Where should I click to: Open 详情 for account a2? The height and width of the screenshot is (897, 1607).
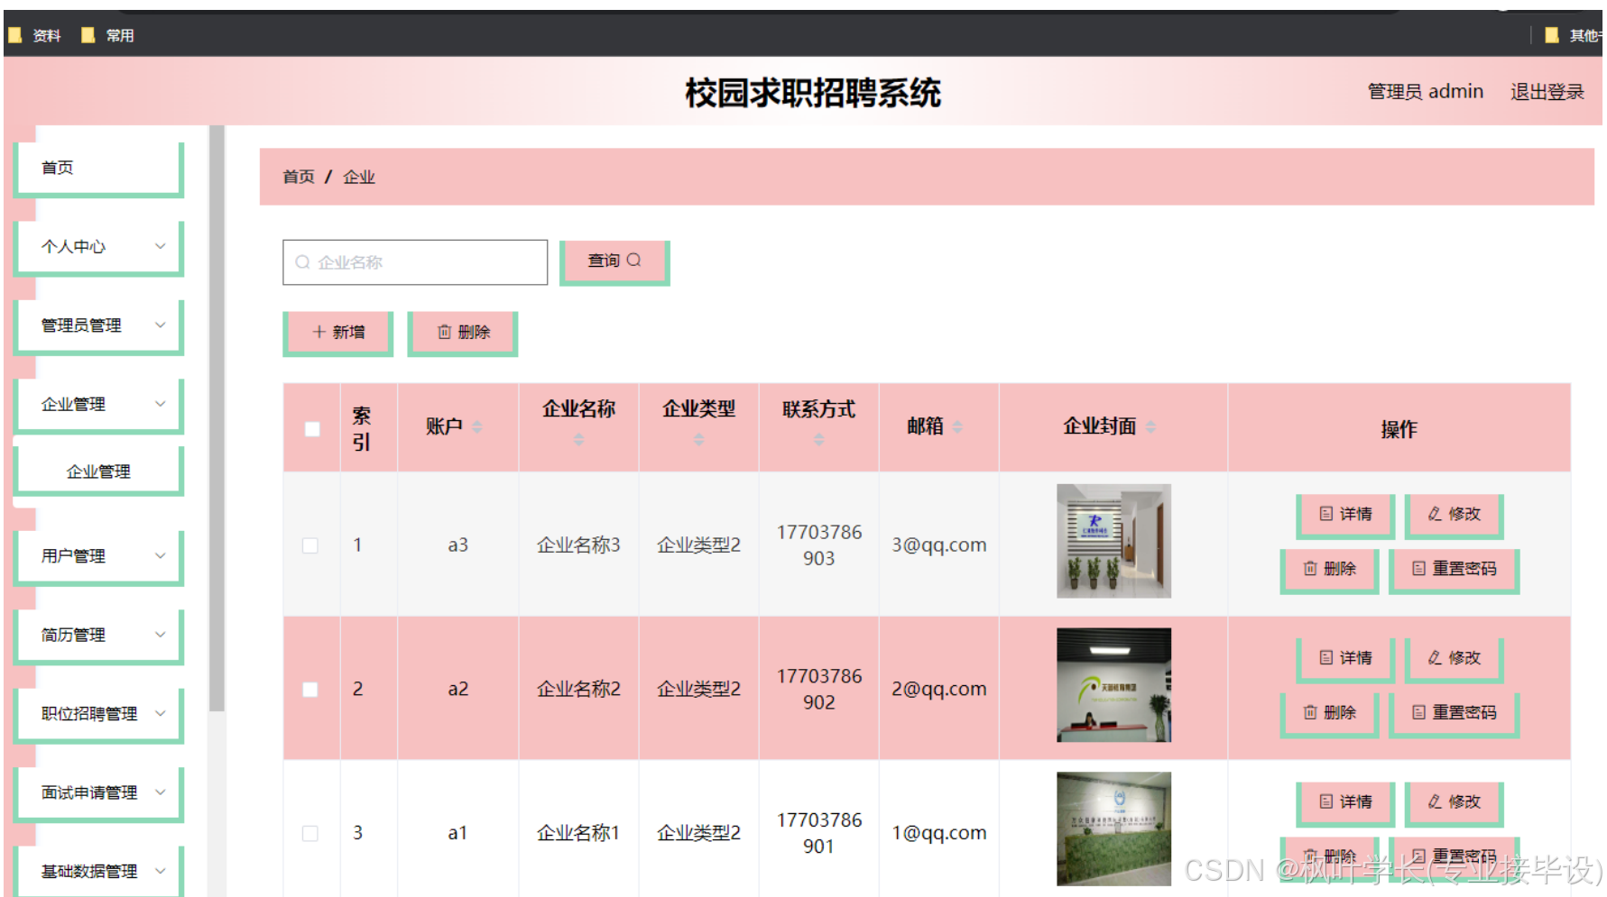click(x=1345, y=659)
